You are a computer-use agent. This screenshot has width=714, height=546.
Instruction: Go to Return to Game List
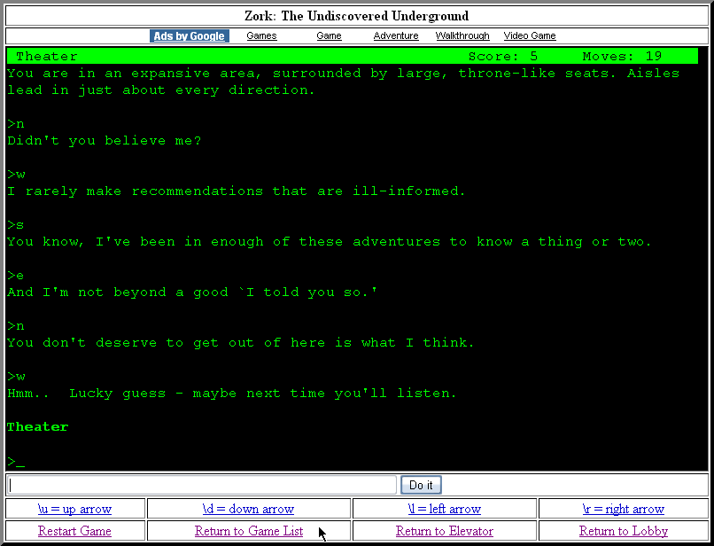pos(249,531)
